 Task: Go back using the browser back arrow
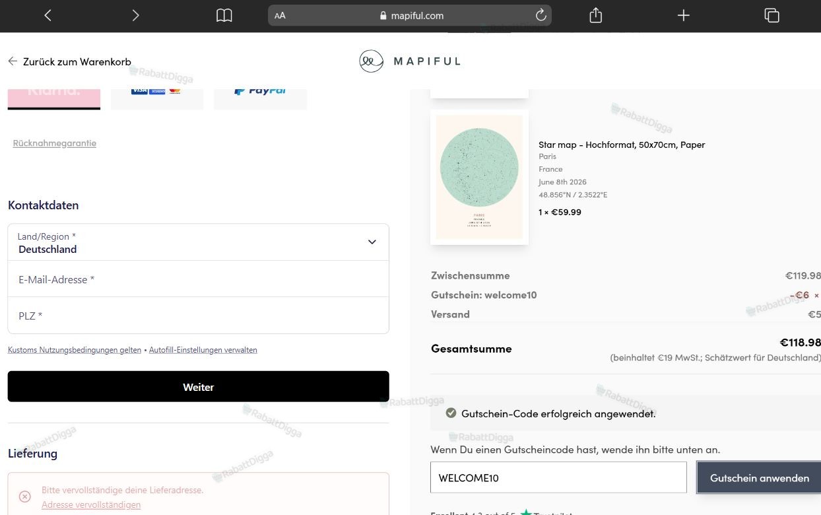click(48, 15)
